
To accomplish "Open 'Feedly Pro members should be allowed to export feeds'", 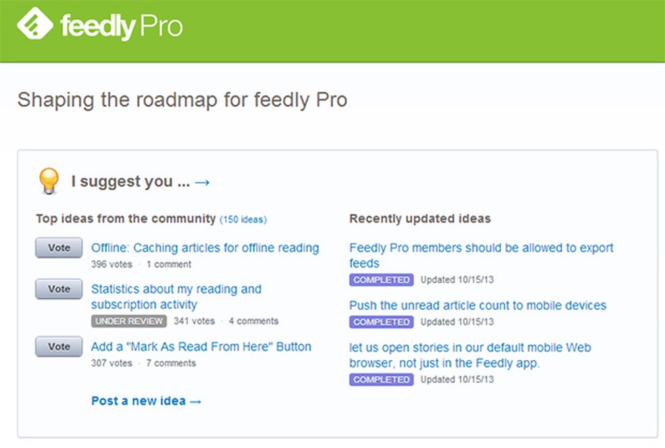I will coord(481,255).
